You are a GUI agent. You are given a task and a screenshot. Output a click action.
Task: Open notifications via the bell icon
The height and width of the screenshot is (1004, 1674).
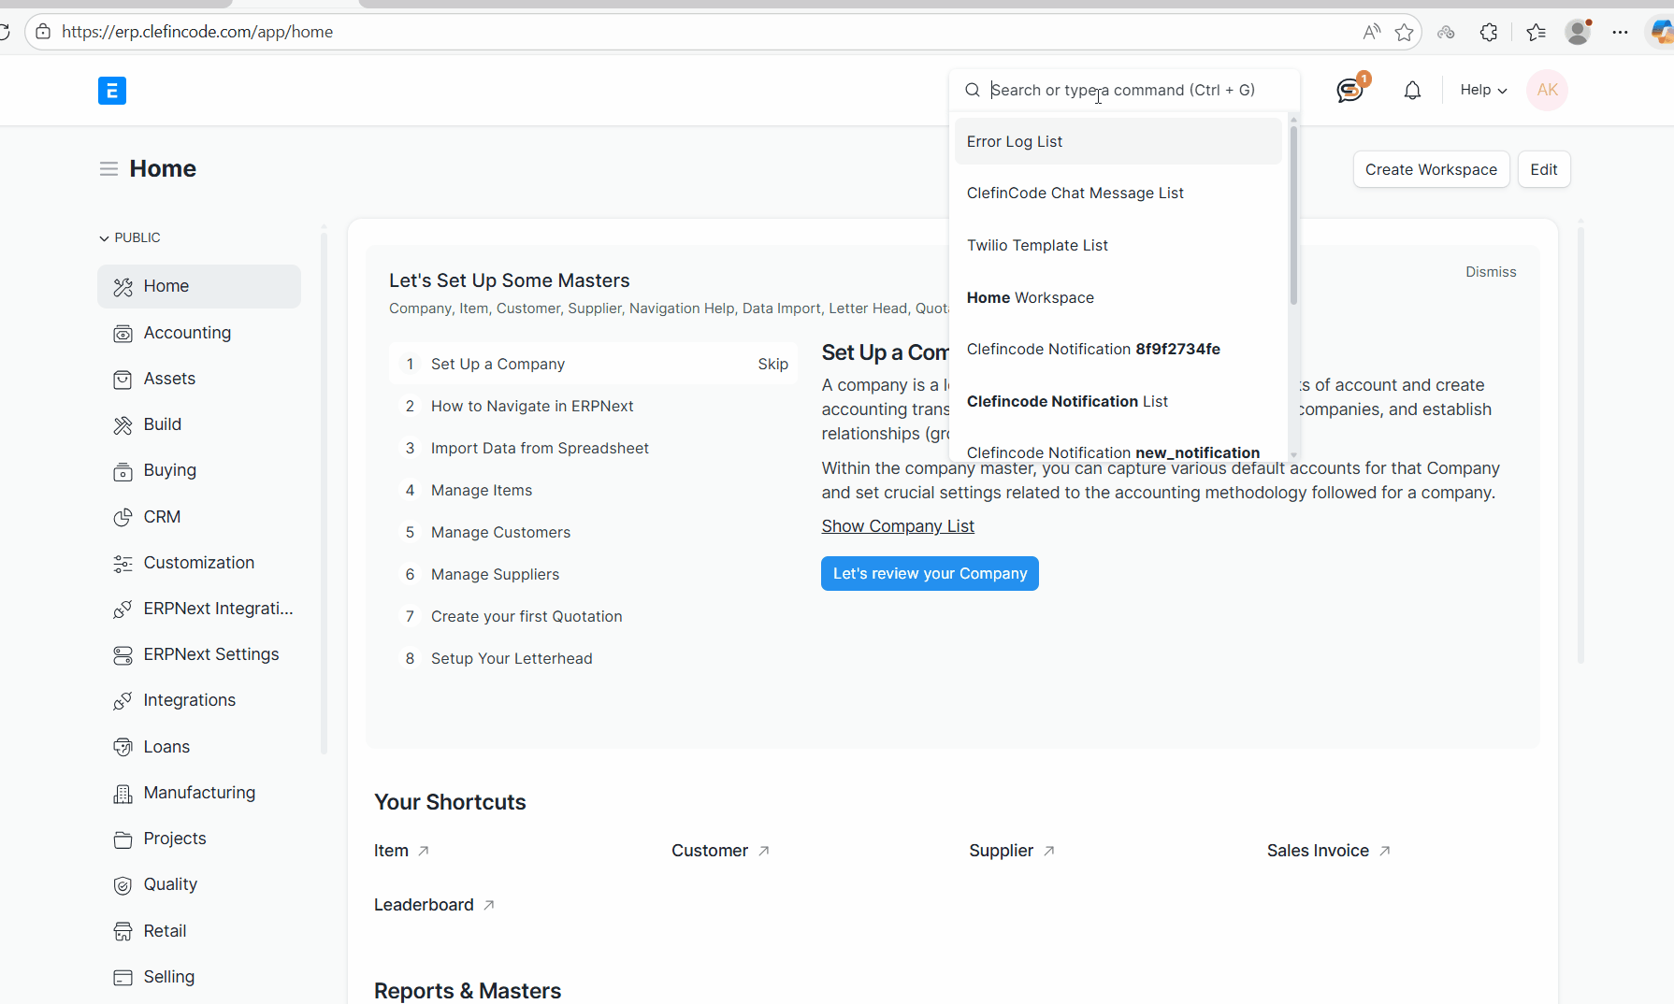[1412, 90]
